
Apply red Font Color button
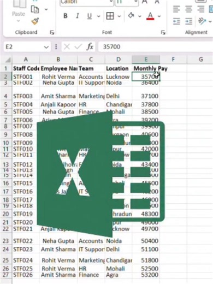[150, 16]
